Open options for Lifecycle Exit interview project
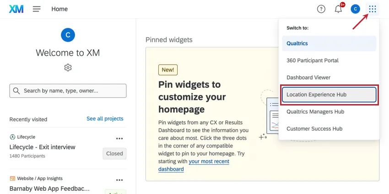 point(119,139)
